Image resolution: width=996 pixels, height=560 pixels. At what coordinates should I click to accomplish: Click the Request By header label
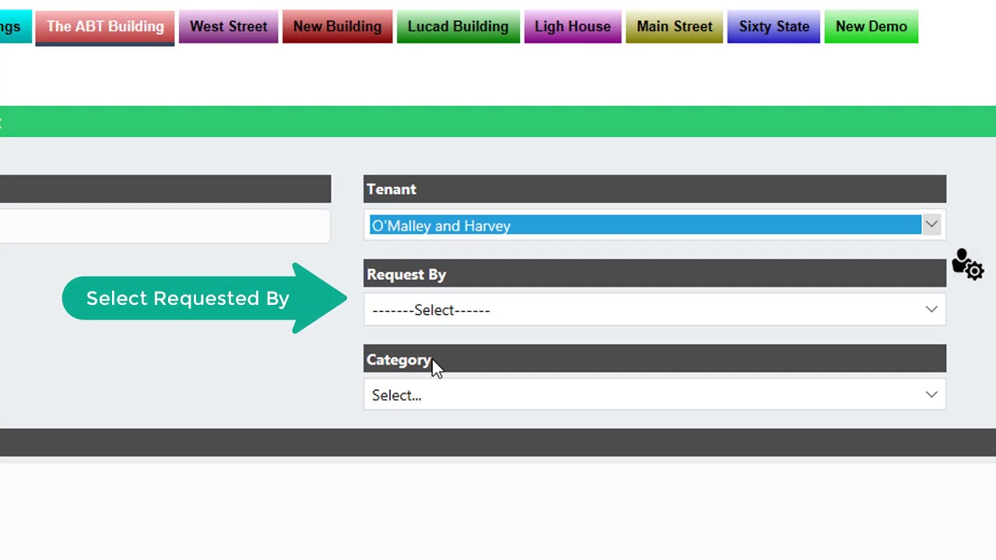(x=406, y=275)
